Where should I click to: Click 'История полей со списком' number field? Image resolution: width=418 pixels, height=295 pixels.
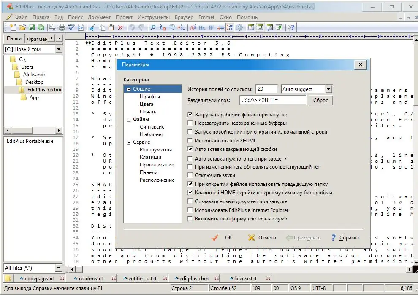point(266,89)
